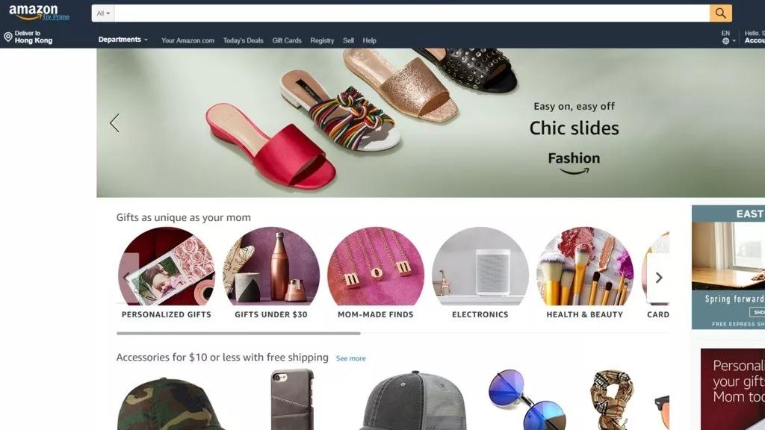Click the gift carousel horizontal scrollbar
The height and width of the screenshot is (430, 765).
[x=238, y=334]
